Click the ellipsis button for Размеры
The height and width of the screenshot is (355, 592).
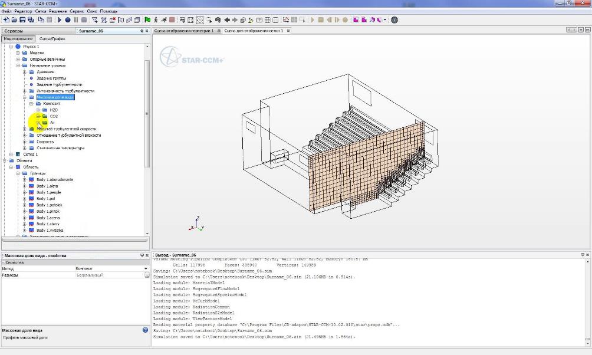pos(146,275)
